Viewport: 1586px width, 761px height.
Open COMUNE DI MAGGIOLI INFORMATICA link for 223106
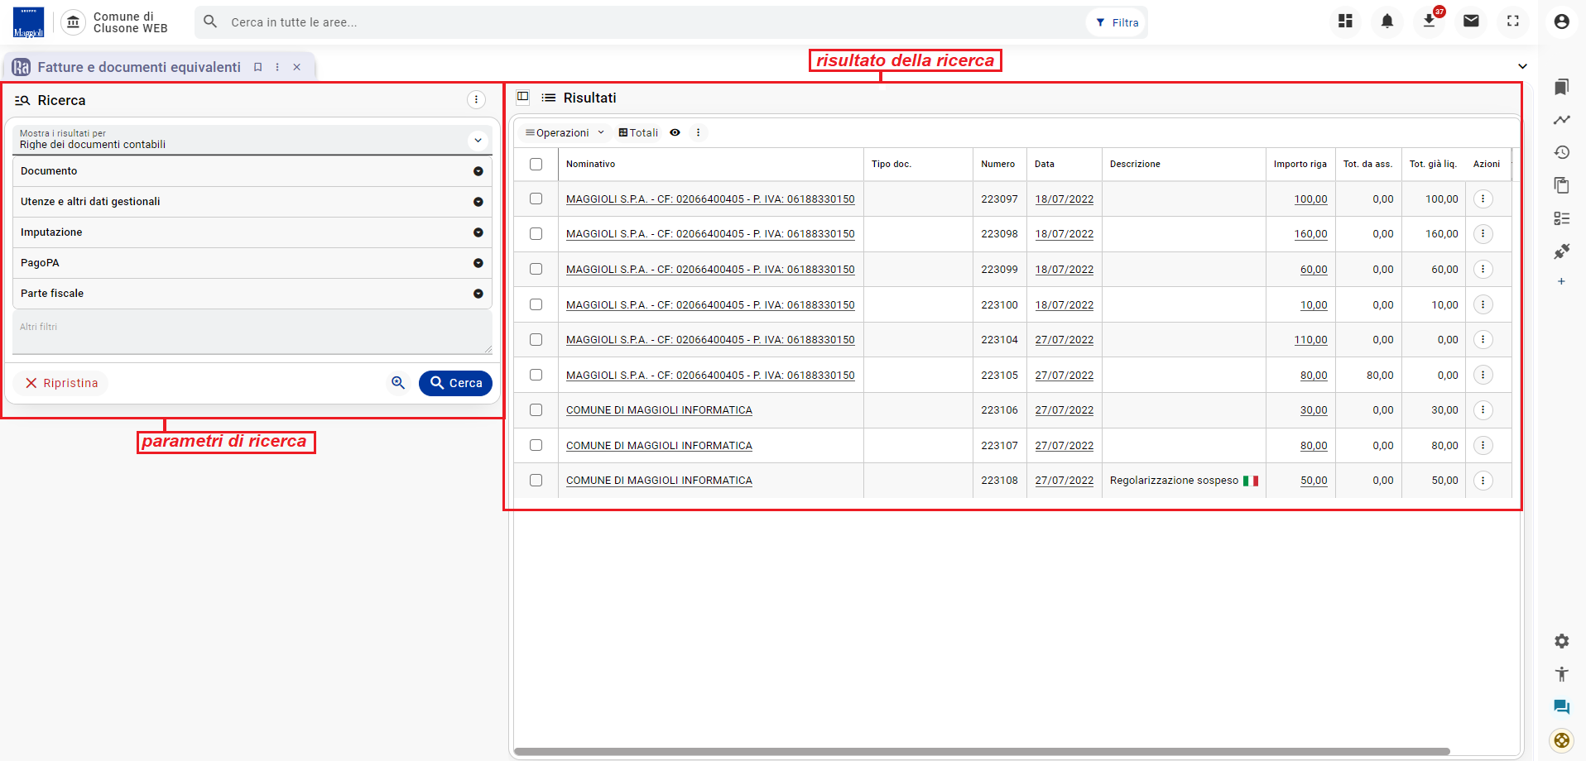(659, 410)
